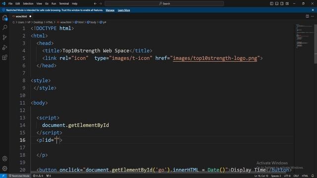Split the editor to the right
Image resolution: width=317 pixels, height=178 pixels.
pos(307,16)
